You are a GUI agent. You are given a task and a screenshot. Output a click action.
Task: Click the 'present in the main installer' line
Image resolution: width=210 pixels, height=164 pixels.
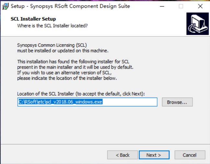pos(75,67)
